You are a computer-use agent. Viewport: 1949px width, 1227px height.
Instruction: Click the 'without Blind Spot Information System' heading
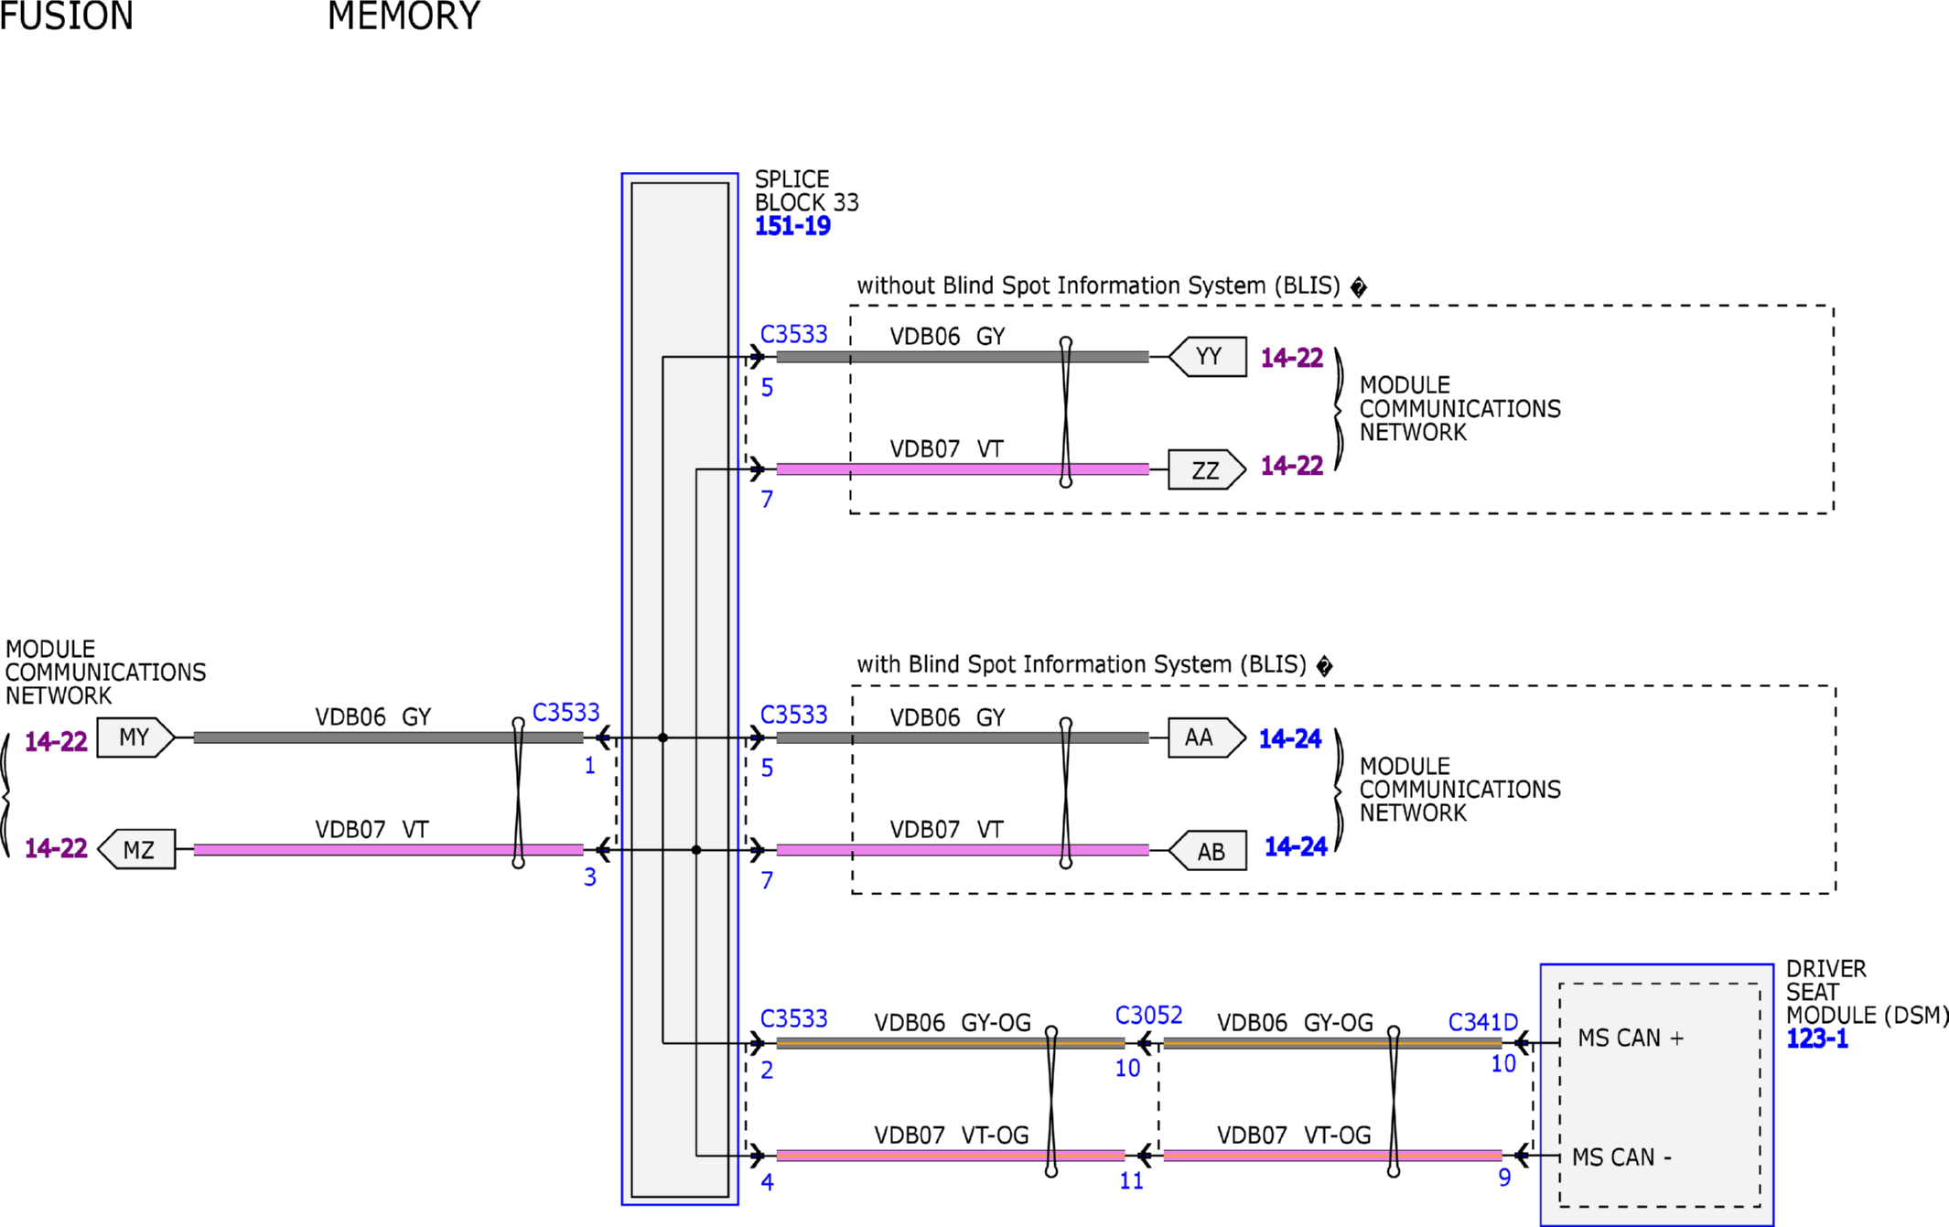click(1112, 286)
